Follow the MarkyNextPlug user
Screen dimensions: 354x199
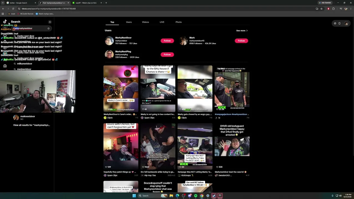click(167, 55)
